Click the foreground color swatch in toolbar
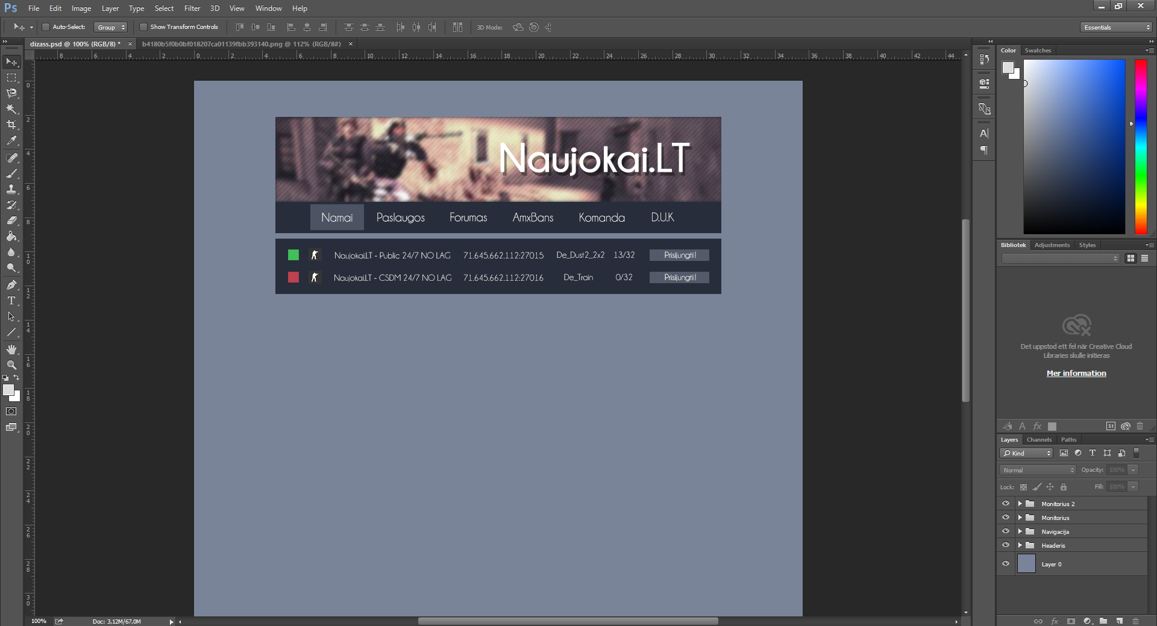Screen dimensions: 1157x626 pos(8,390)
